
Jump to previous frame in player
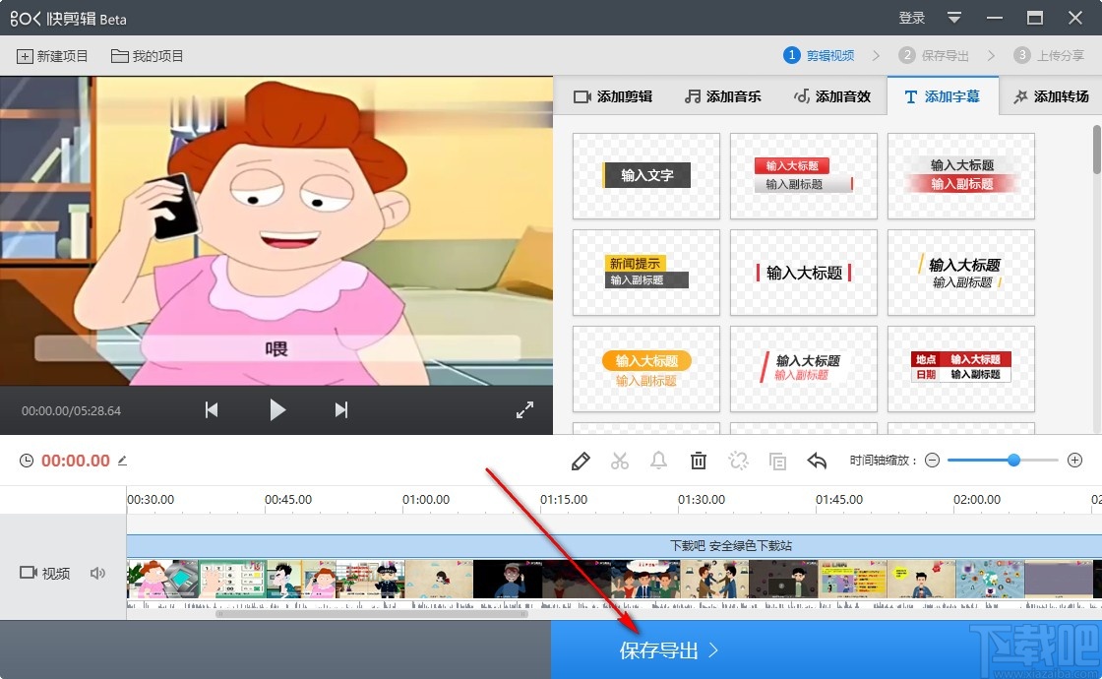pyautogui.click(x=212, y=409)
